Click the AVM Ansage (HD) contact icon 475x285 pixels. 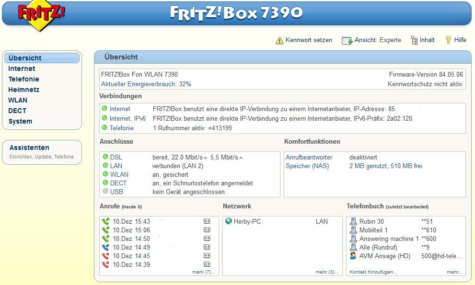(353, 256)
